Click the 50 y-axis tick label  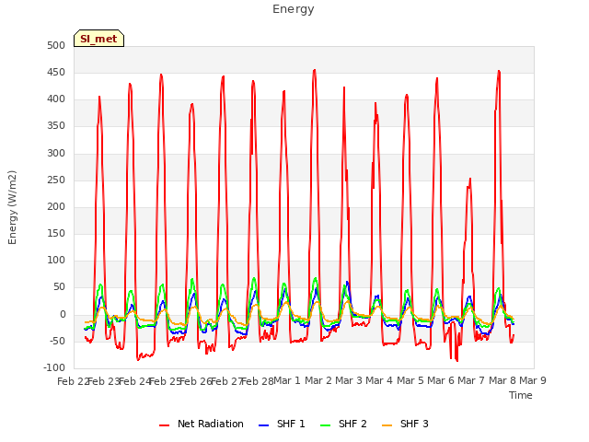59,287
